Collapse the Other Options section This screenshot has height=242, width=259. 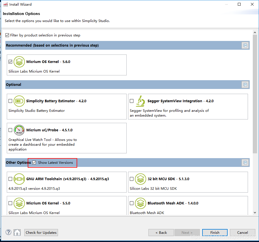245,162
